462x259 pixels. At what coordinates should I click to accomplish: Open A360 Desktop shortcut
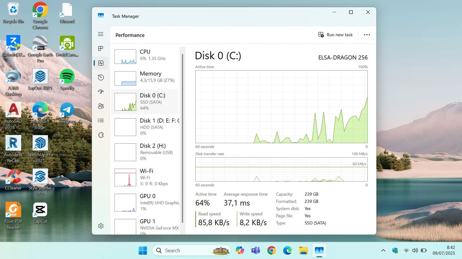13,83
